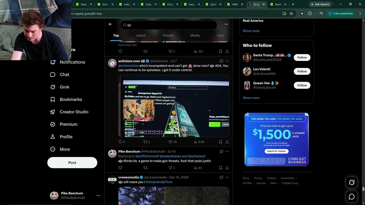Reply to Pike Beechum's post

pos(120,168)
